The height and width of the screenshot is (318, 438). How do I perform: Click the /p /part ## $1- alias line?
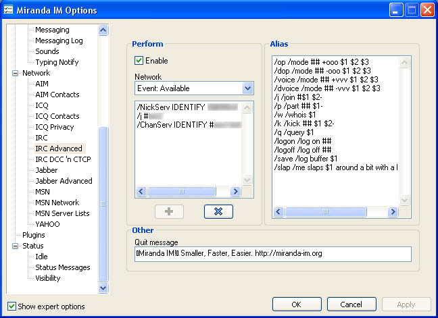(299, 106)
